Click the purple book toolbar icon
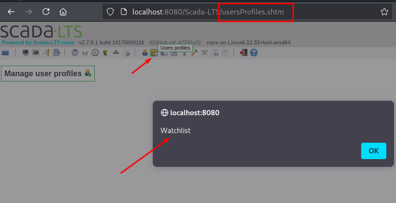Screen dimensions: 396x203 (x=56, y=53)
